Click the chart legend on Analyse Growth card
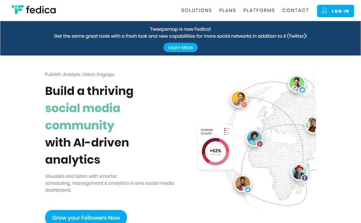Image resolution: width=361 pixels, height=223 pixels. (x=227, y=131)
